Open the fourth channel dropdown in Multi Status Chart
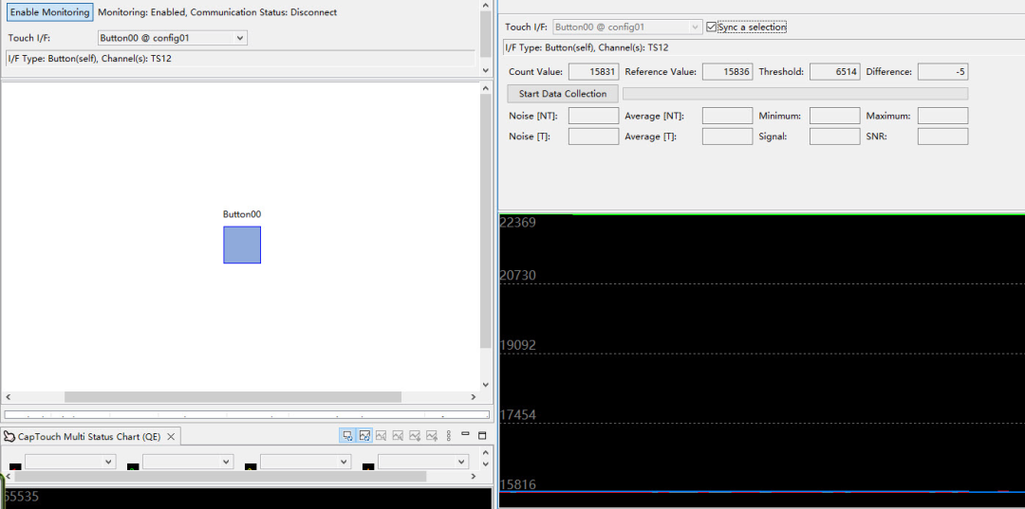The width and height of the screenshot is (1025, 509). coord(423,462)
